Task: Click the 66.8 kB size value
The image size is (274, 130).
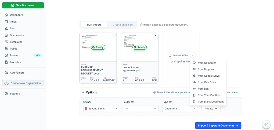Action: 140,81
